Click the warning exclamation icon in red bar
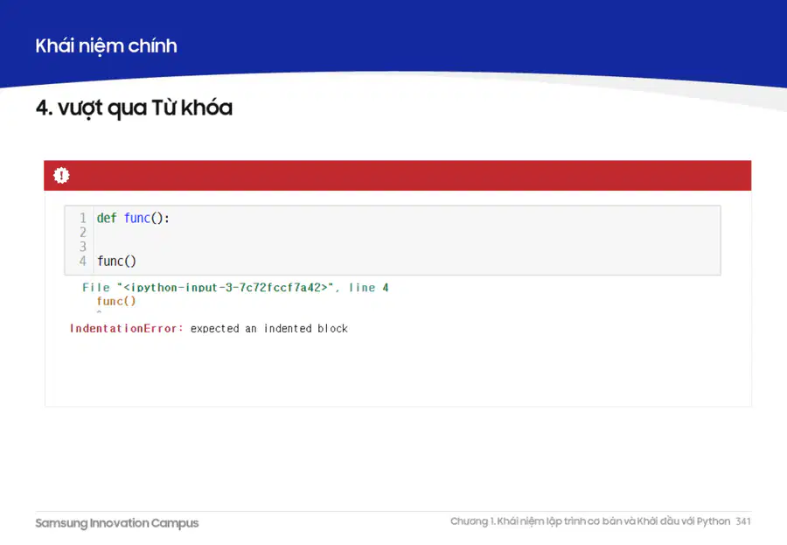Viewport: 787px width, 545px height. 61,175
